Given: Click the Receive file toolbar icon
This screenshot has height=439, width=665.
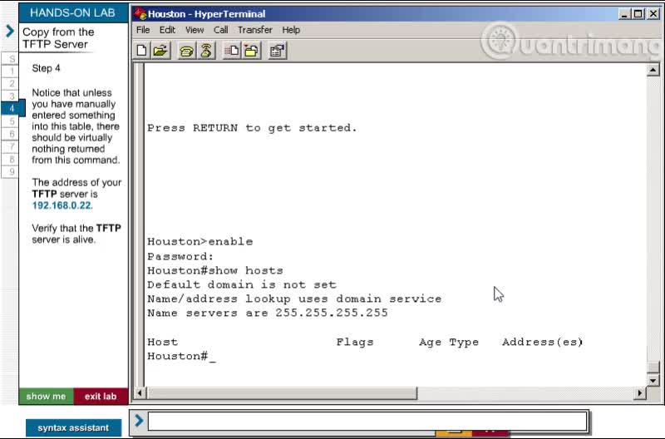Looking at the screenshot, I should (251, 51).
